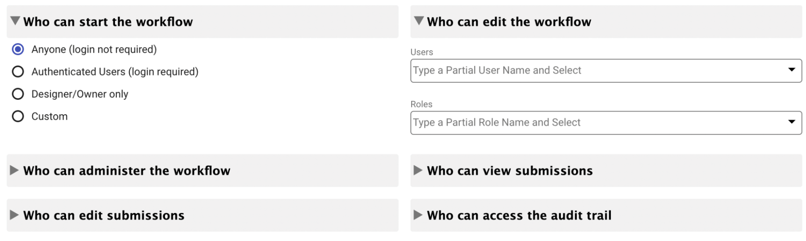This screenshot has height=241, width=806.
Task: Click the Who can view submissions heading
Action: pos(510,171)
